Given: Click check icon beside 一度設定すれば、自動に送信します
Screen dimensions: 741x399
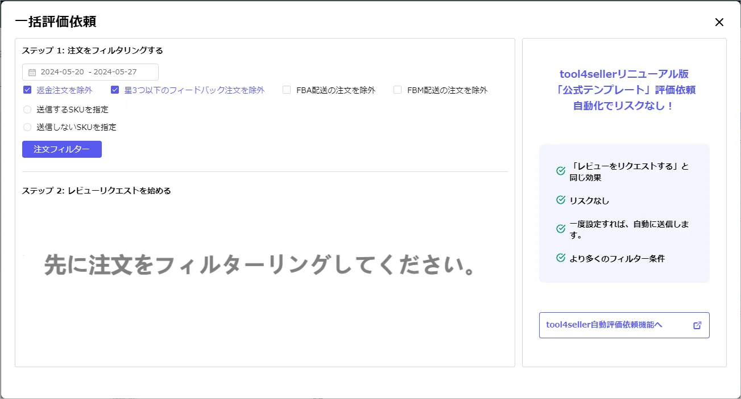Looking at the screenshot, I should coord(561,229).
